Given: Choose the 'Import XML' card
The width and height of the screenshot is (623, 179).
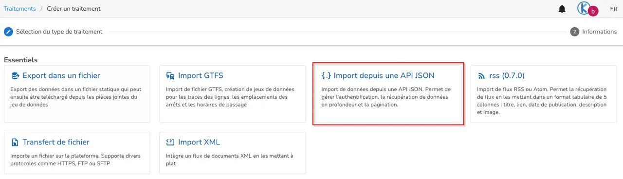Looking at the screenshot, I should pos(233,153).
